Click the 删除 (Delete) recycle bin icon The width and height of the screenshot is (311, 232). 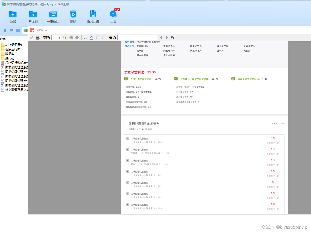point(73,14)
